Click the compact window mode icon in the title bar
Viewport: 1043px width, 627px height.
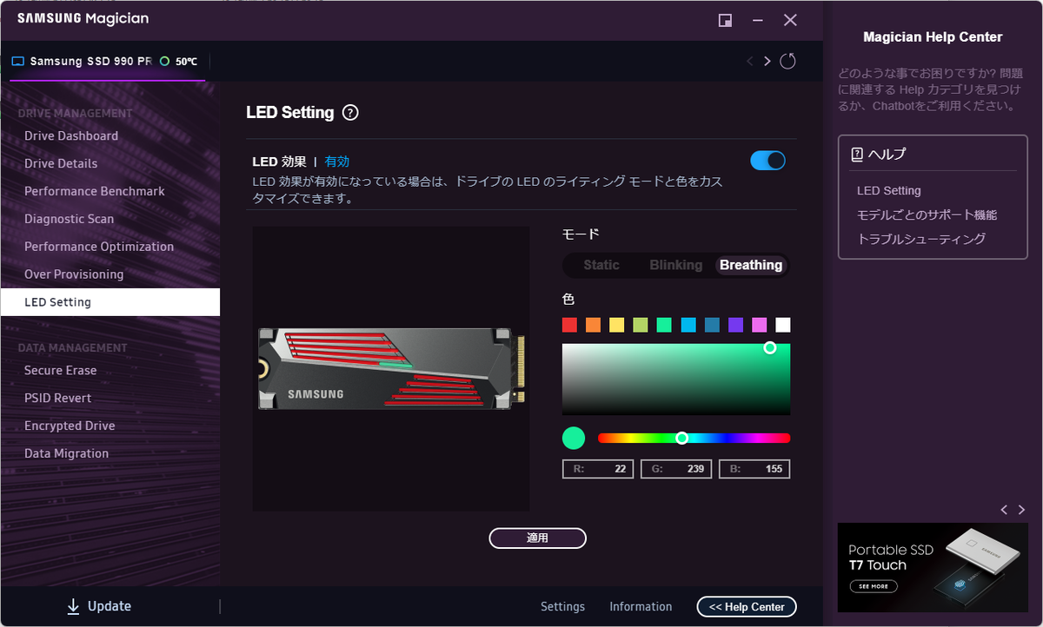coord(725,20)
